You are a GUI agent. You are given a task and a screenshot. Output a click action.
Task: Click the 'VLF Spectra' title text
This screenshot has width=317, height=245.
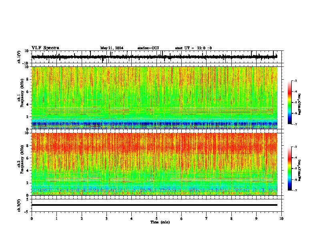point(45,48)
